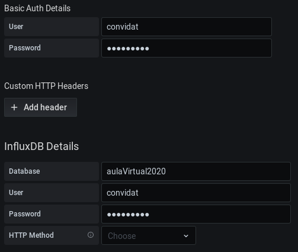
Task: Click the User label under InfluxDB Details
Action: click(16, 193)
